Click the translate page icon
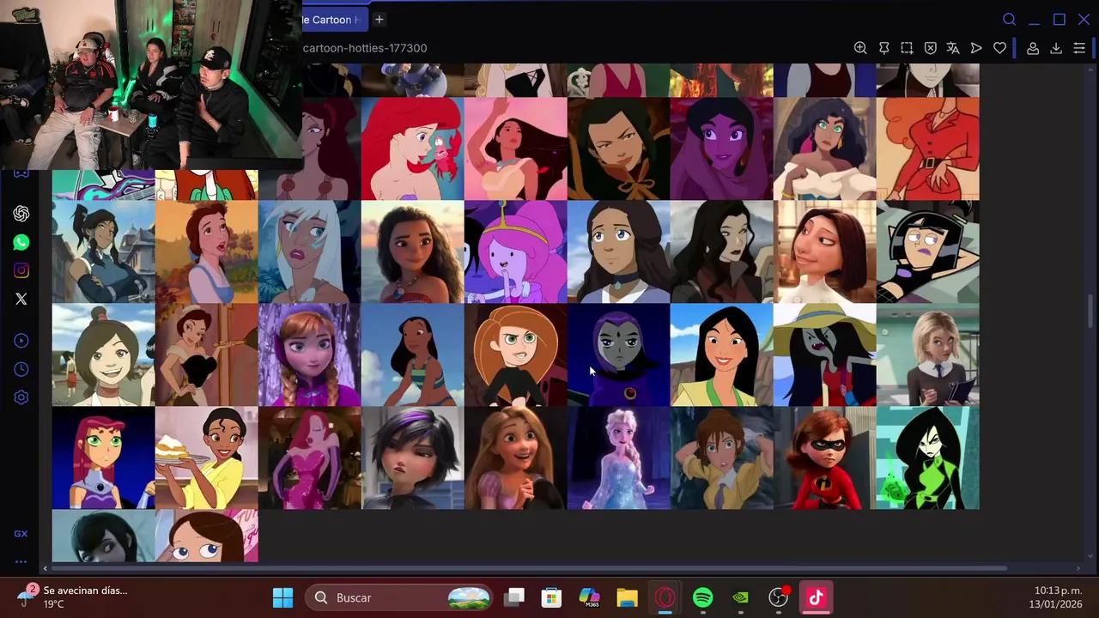 click(953, 48)
